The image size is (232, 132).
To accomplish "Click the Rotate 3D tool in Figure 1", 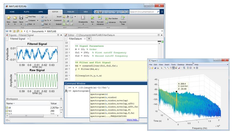I will click(x=174, y=68).
